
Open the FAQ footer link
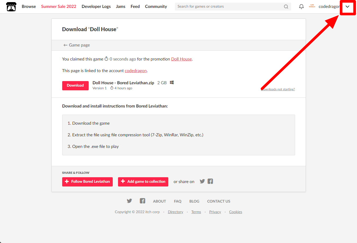coord(178,201)
